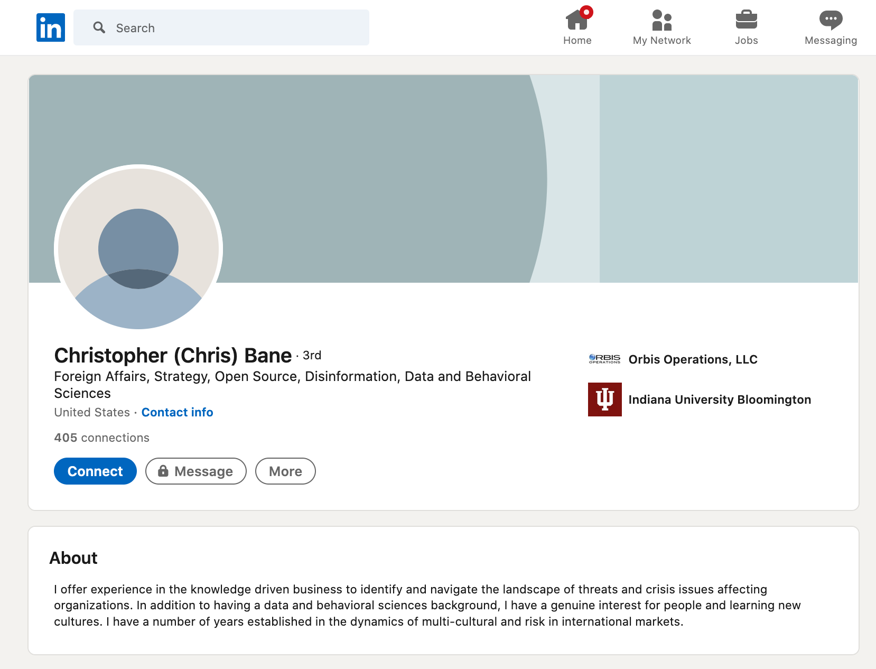Open the Jobs briefcase icon
876x669 pixels.
click(x=746, y=20)
